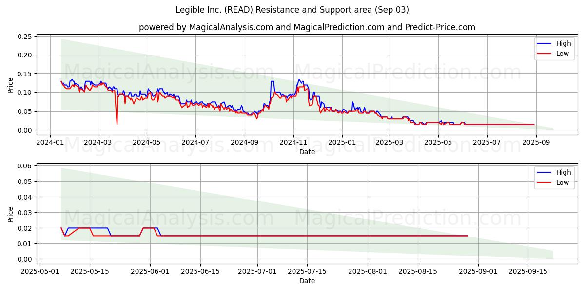Click the '2025-09' x-axis tick label
Screen dimensions: 585x292
point(536,142)
